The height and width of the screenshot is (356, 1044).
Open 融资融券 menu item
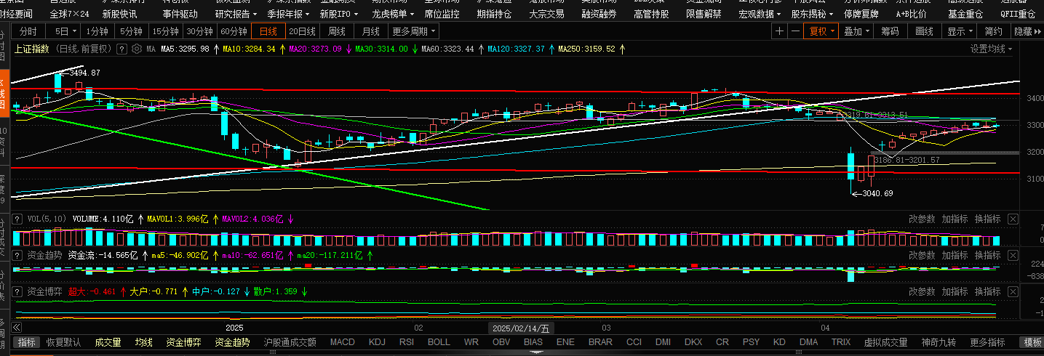599,14
